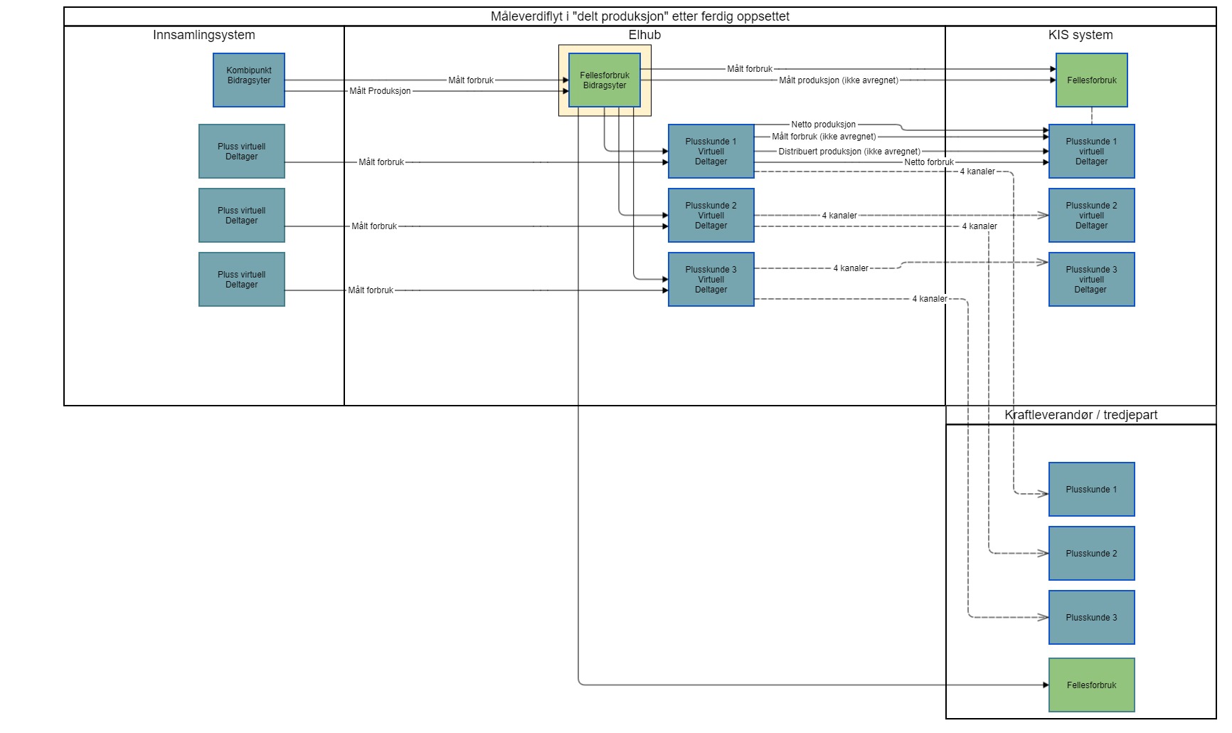1232x733 pixels.
Task: Select the Måleverdiflyt diagram title bar
Action: coord(639,16)
